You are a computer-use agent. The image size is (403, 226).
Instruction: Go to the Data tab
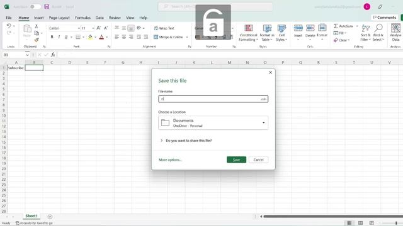point(99,18)
